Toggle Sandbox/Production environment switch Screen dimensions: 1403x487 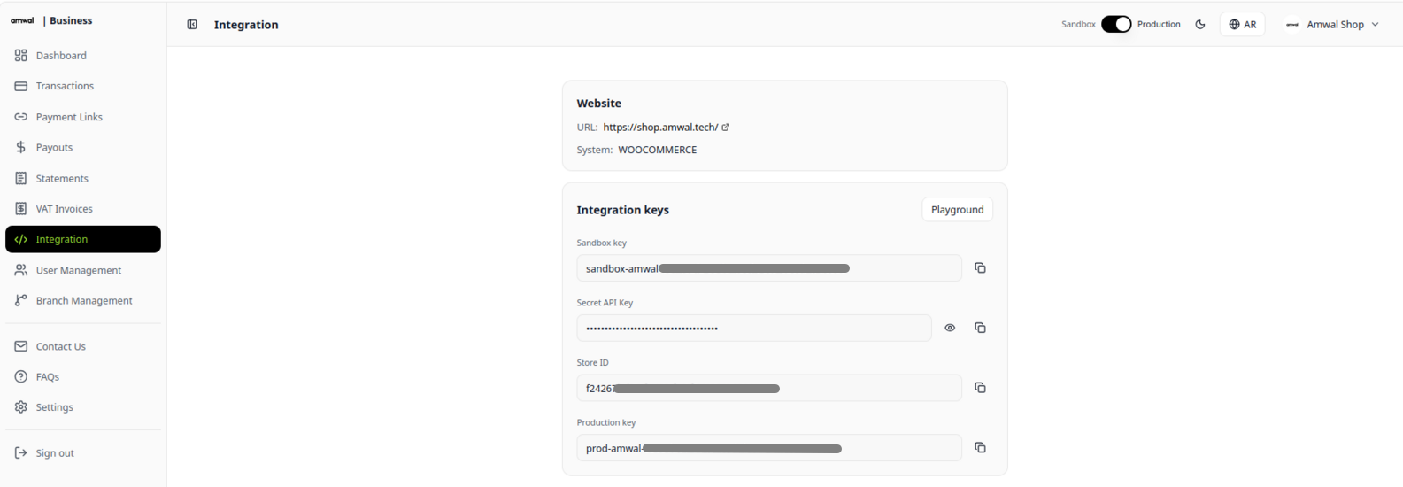pyautogui.click(x=1116, y=25)
